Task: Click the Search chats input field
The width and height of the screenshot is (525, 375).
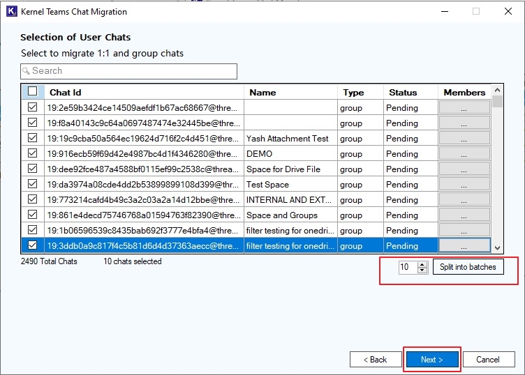Action: [128, 71]
